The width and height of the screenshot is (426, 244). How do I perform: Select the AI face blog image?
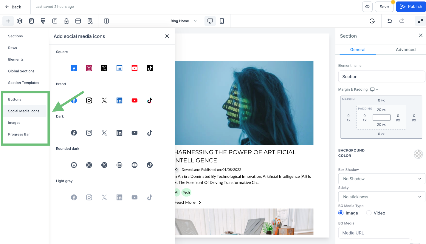coord(244,103)
